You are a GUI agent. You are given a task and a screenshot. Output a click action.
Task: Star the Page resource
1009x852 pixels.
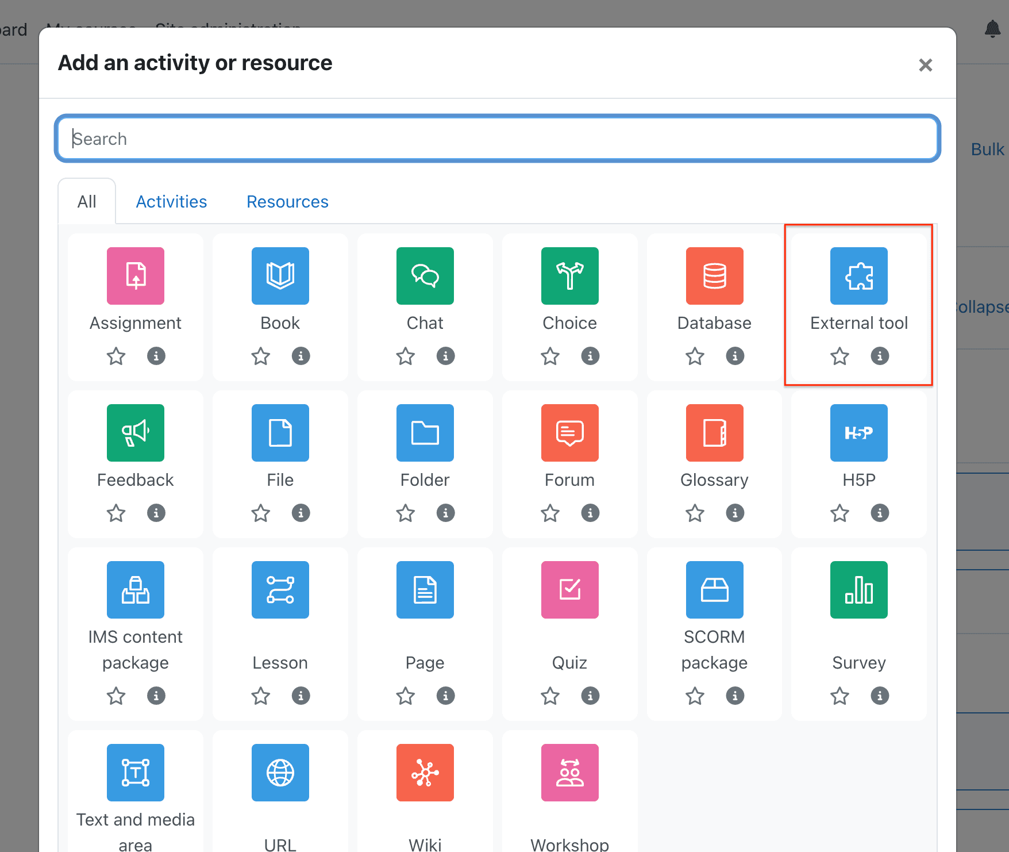(406, 696)
